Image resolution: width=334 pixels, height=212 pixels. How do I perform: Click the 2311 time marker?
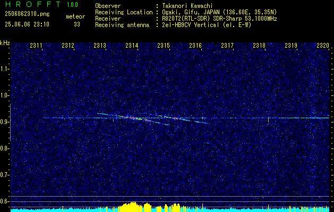[x=36, y=45]
